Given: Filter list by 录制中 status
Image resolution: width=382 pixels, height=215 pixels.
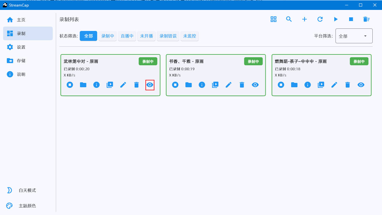Looking at the screenshot, I should pyautogui.click(x=108, y=36).
